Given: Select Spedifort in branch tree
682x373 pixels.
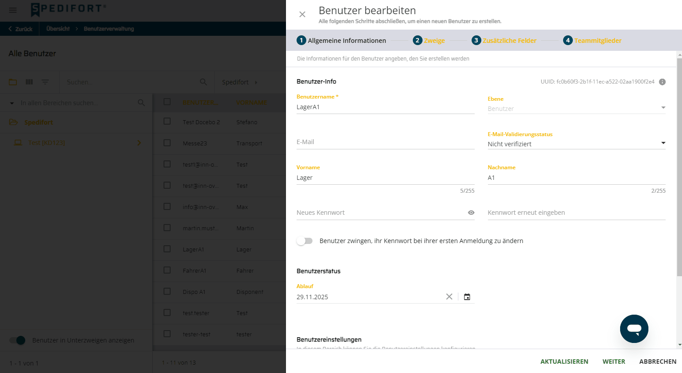Looking at the screenshot, I should pos(38,122).
